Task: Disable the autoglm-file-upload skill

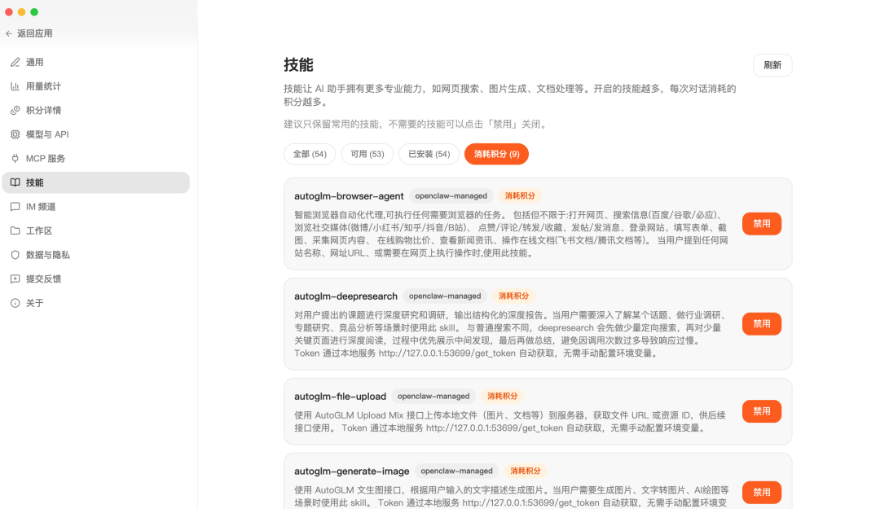Action: [762, 411]
